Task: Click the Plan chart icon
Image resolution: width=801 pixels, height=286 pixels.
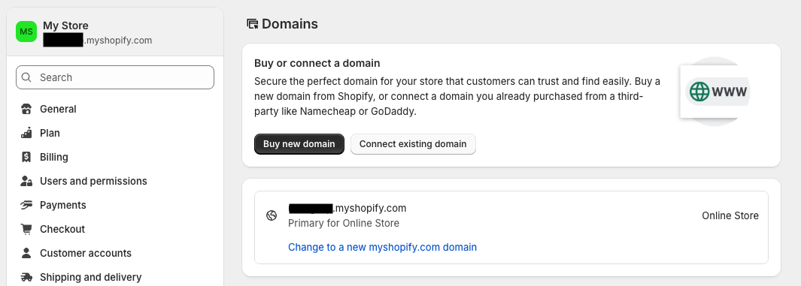Action: click(26, 133)
